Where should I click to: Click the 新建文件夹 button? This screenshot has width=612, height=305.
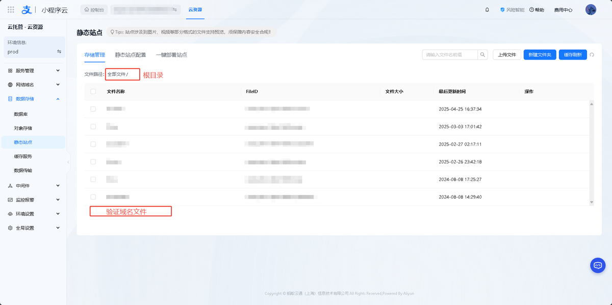540,55
